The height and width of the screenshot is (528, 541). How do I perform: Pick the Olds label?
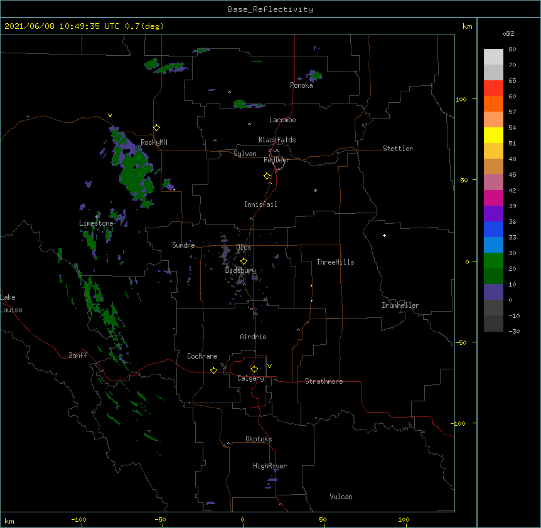click(x=244, y=247)
